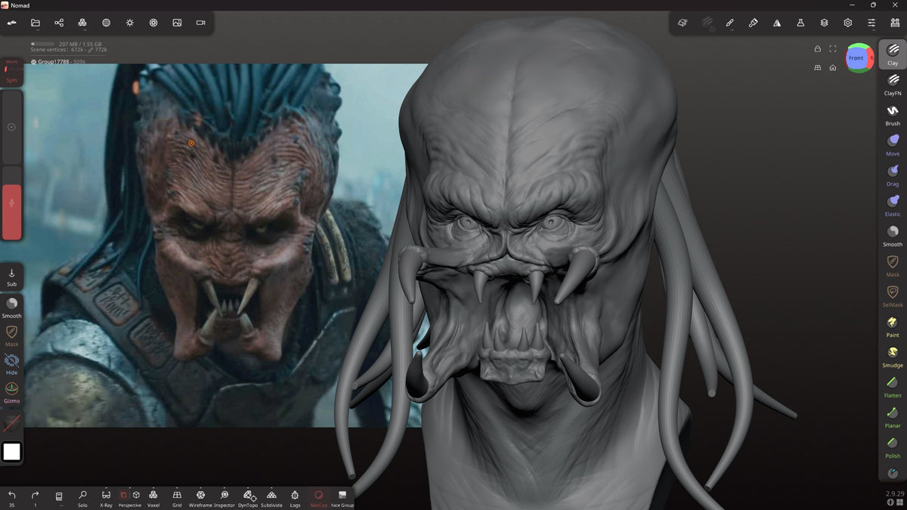
Task: Open the Stroke menu
Action: tap(729, 23)
